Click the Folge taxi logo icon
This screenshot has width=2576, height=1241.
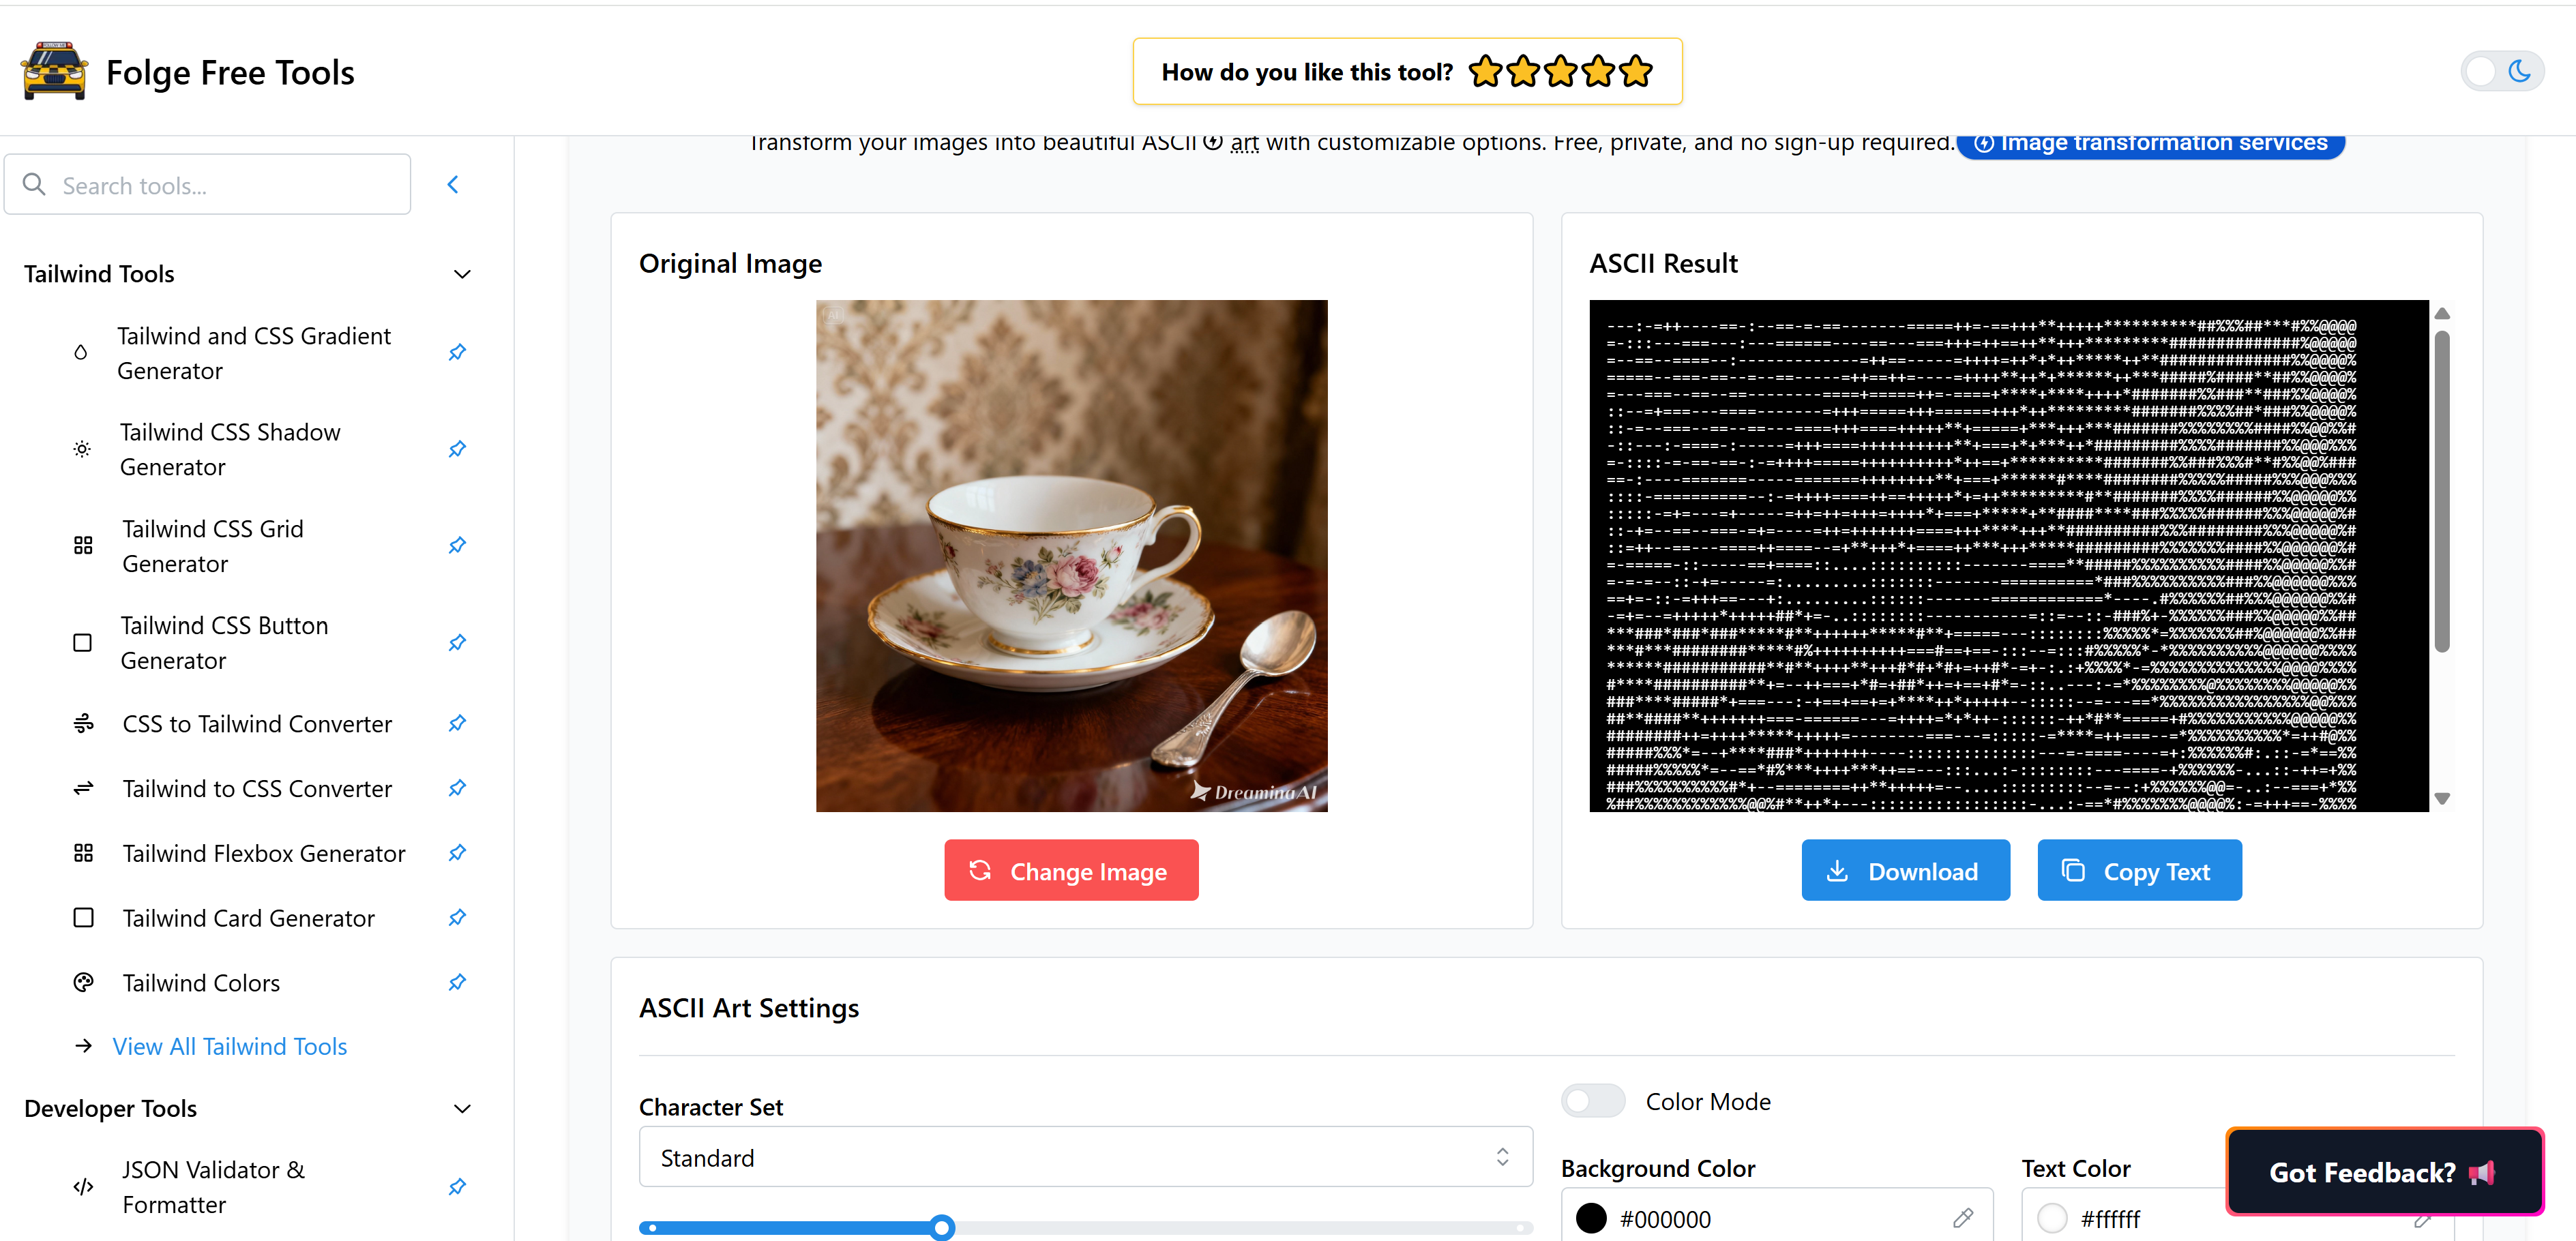pos(54,72)
